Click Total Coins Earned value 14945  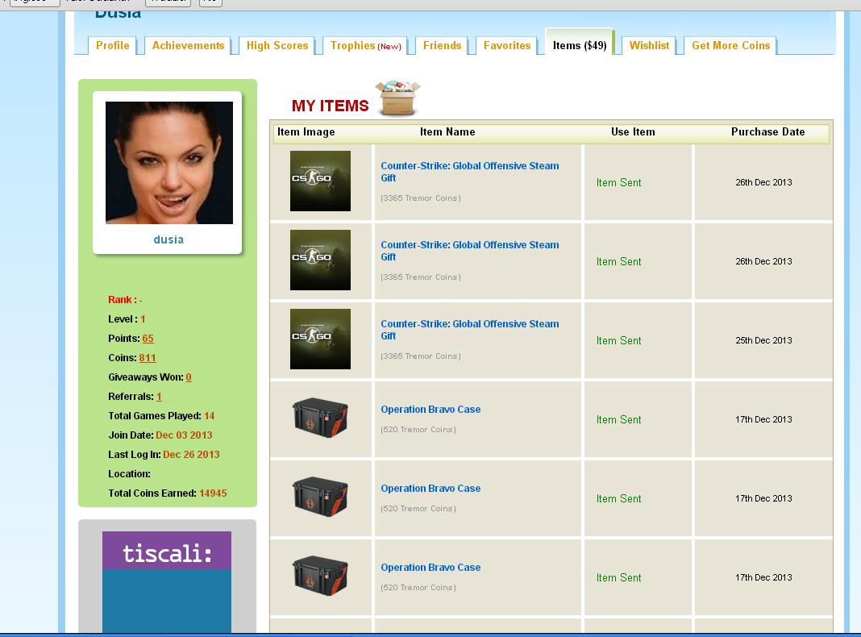[x=213, y=493]
